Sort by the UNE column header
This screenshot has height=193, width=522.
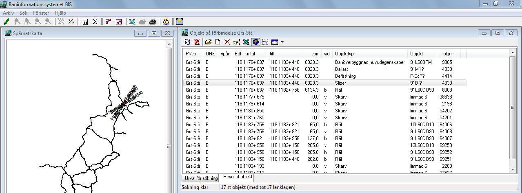(x=211, y=53)
